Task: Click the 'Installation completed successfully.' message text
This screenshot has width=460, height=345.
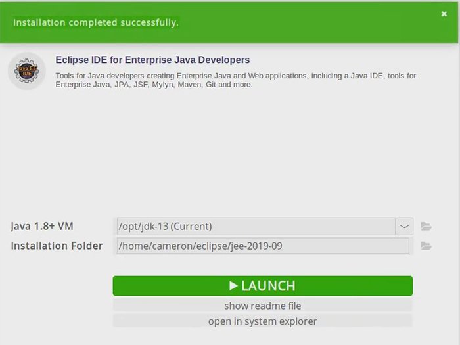Action: coord(96,22)
